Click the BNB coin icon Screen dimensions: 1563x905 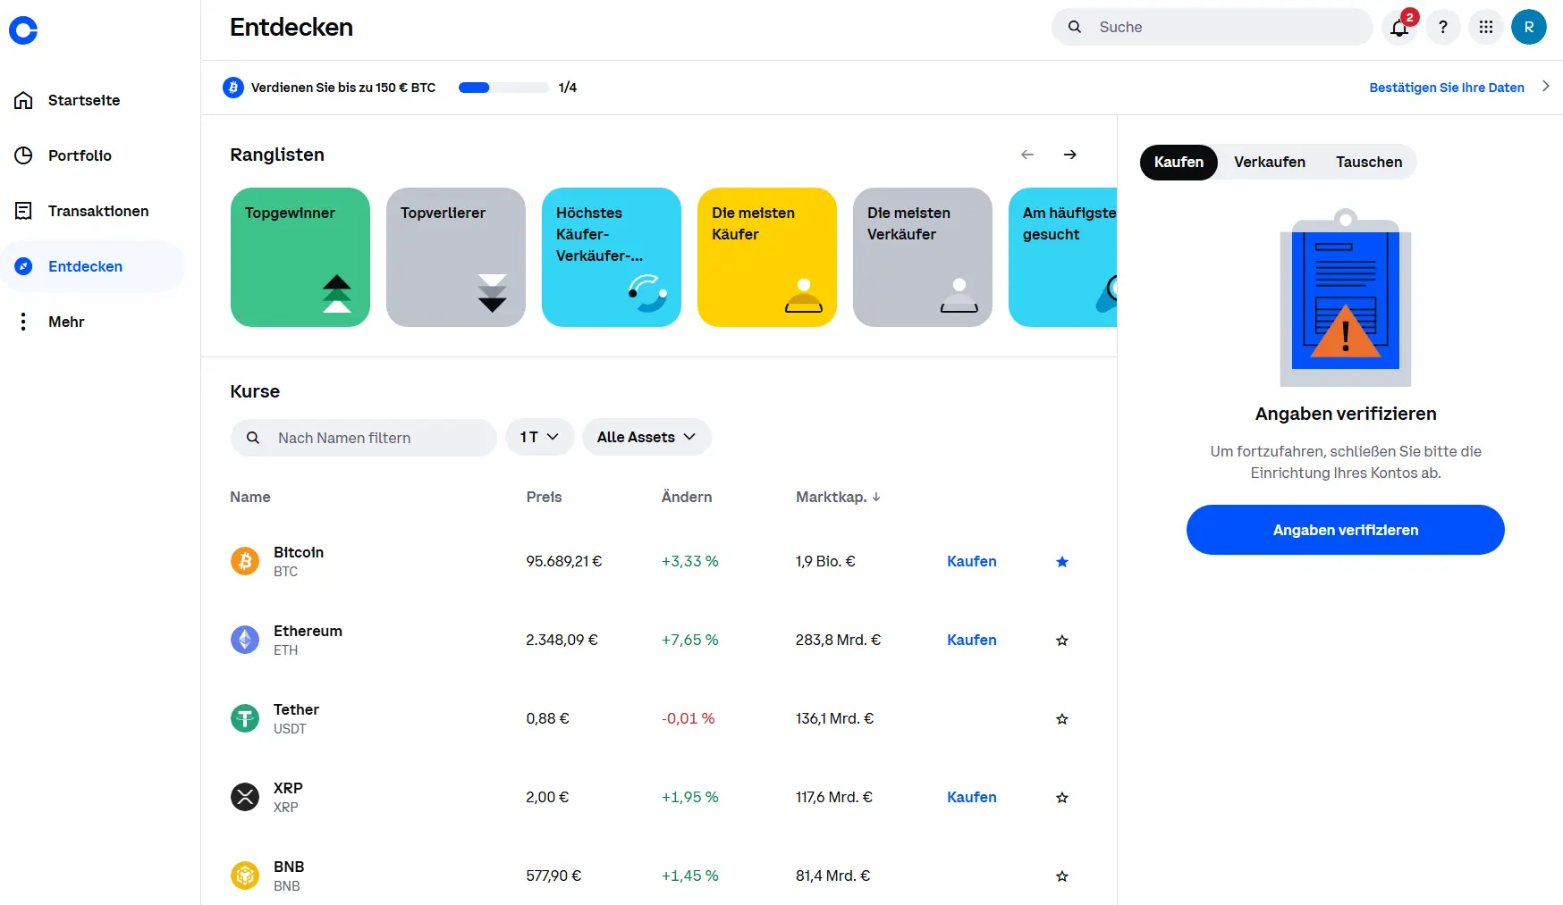coord(245,876)
